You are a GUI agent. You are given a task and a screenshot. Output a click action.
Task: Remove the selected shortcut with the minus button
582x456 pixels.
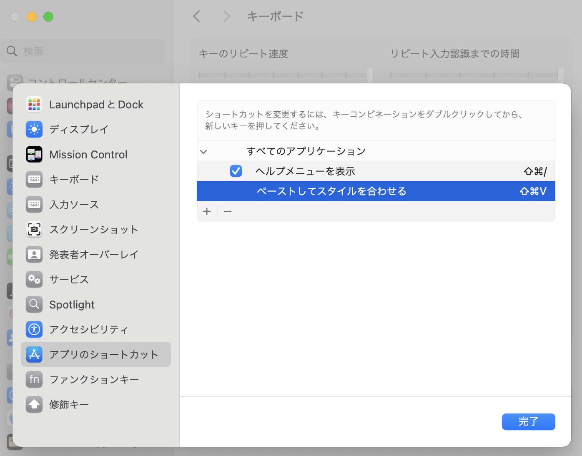click(x=228, y=211)
